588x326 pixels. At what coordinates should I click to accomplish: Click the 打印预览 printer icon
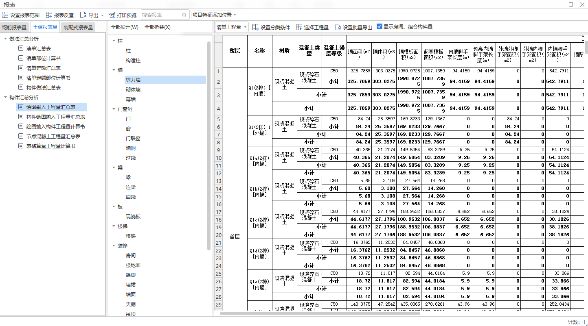112,15
